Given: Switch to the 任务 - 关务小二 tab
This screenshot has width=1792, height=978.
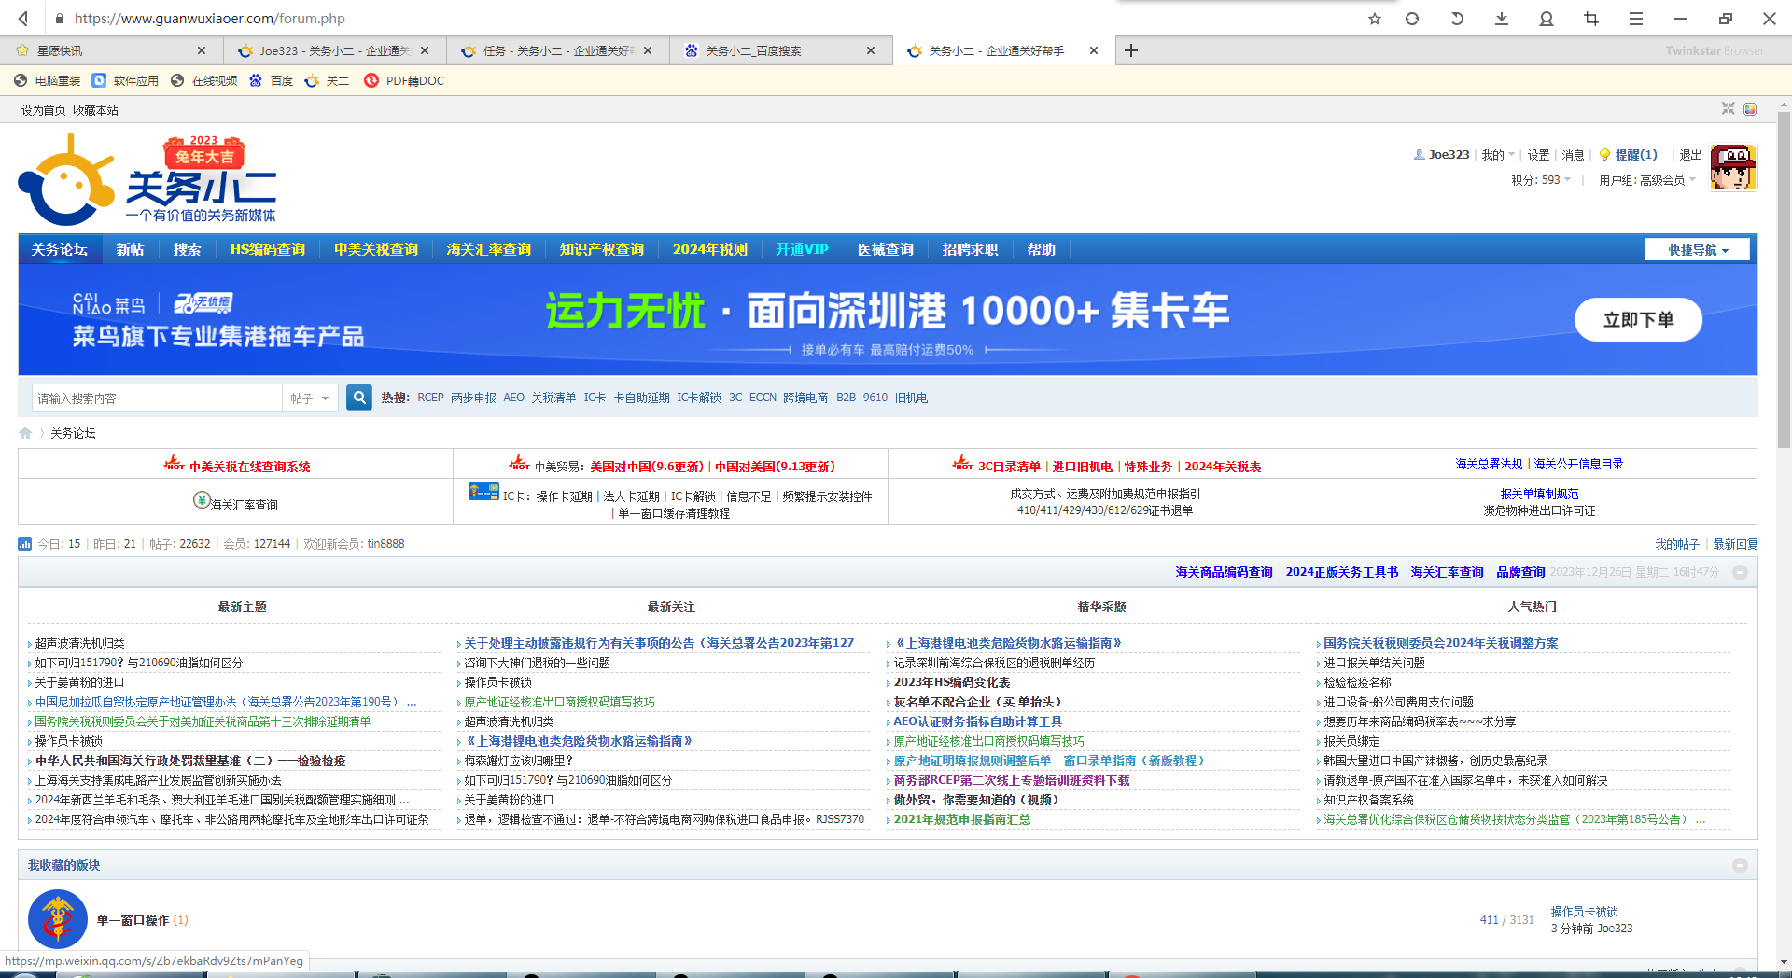Looking at the screenshot, I should [557, 50].
